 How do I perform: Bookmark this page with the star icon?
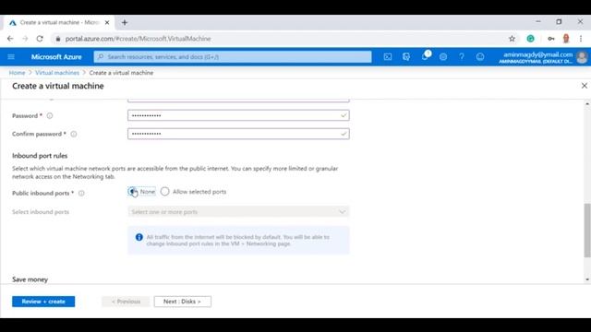[x=512, y=39]
